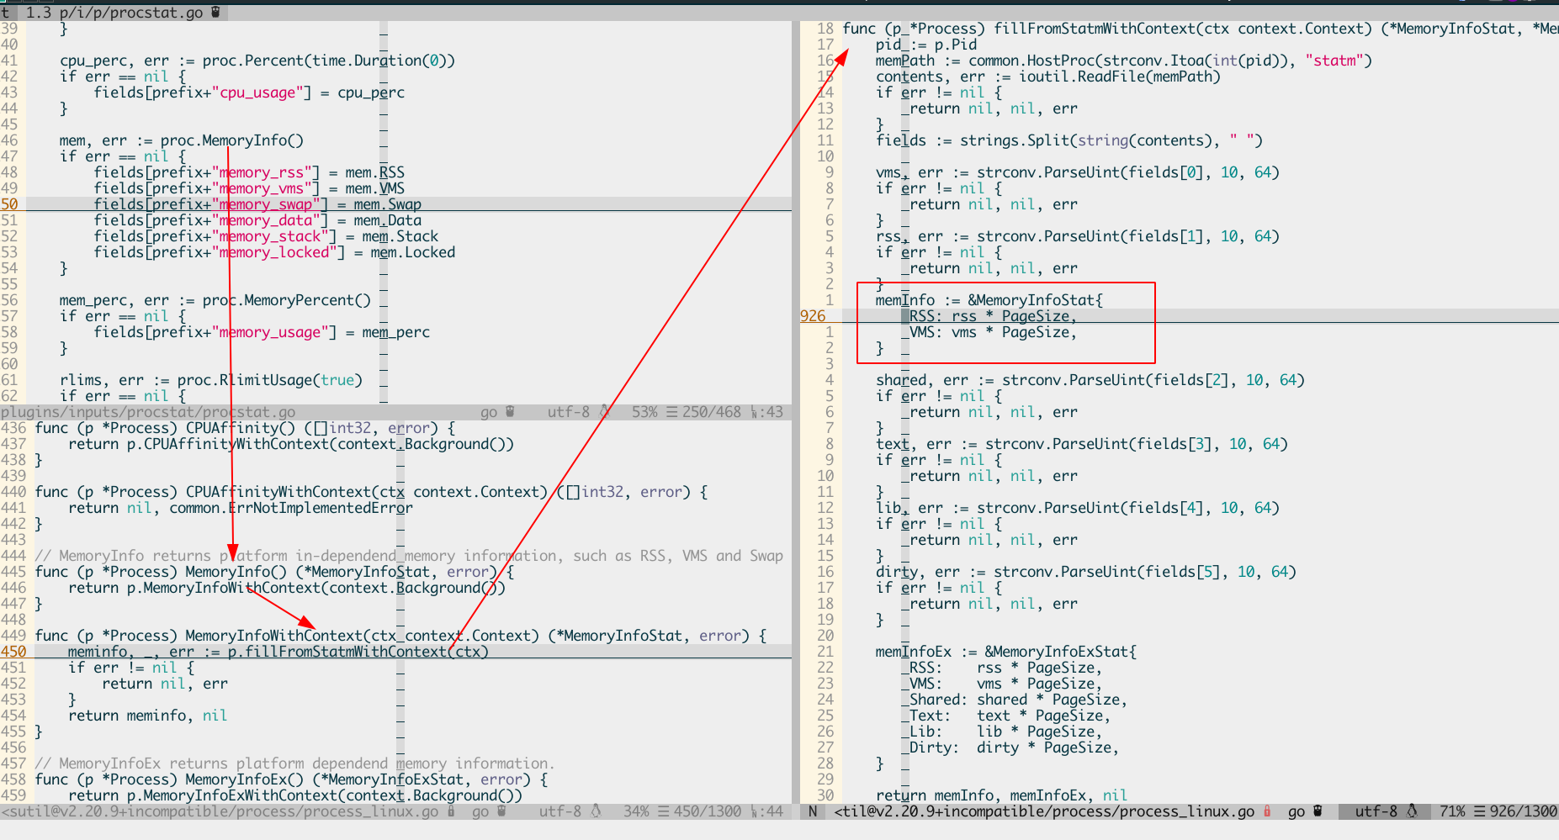
Task: Click the gopher filetype icon in procstat.go statusline
Action: click(510, 412)
